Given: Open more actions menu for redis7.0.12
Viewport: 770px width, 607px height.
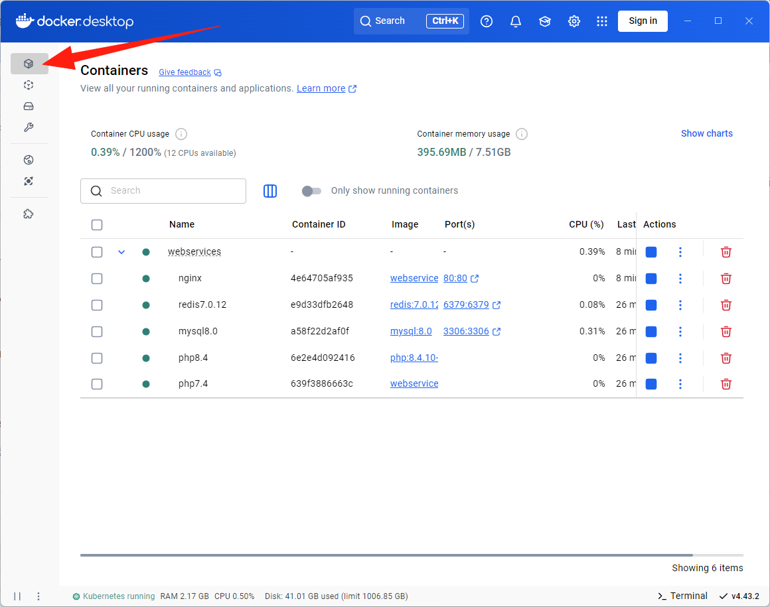Looking at the screenshot, I should coord(680,305).
